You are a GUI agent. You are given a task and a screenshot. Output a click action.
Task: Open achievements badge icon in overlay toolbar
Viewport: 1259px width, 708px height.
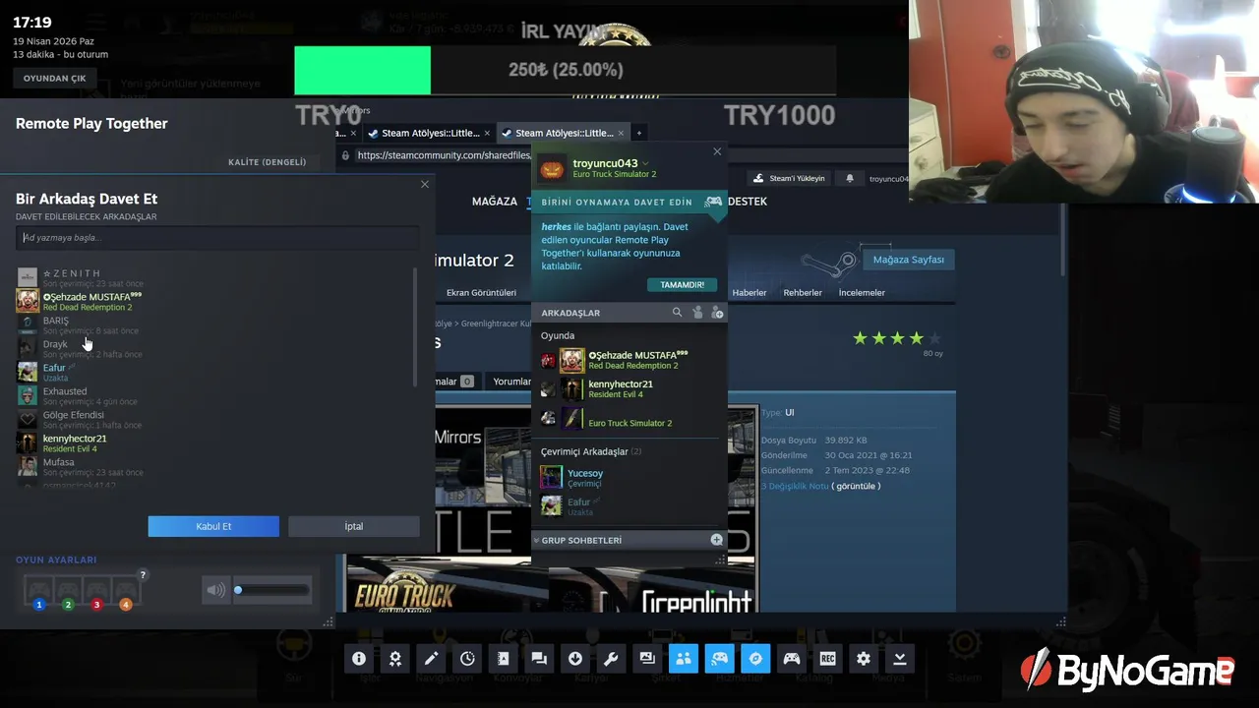(x=394, y=659)
